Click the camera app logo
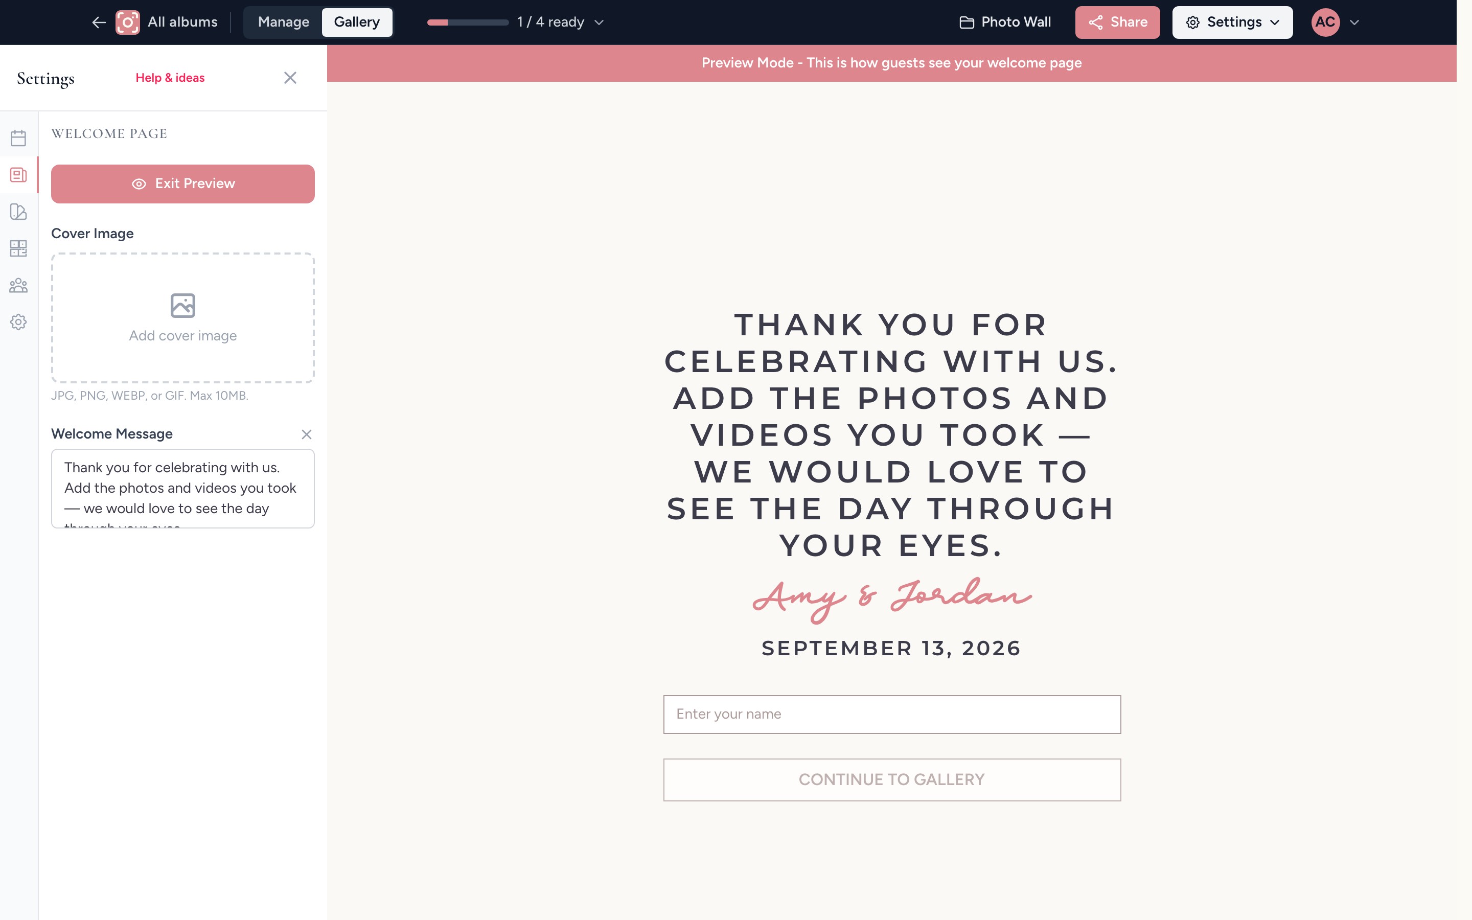The height and width of the screenshot is (920, 1472). click(x=128, y=22)
